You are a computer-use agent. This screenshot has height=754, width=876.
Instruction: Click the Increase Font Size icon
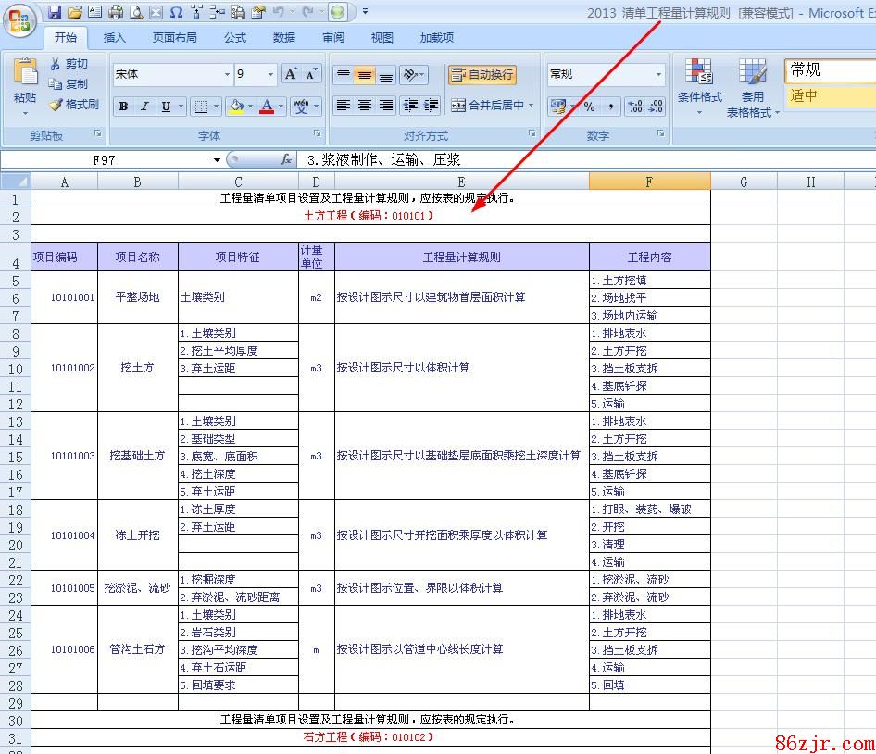click(291, 74)
